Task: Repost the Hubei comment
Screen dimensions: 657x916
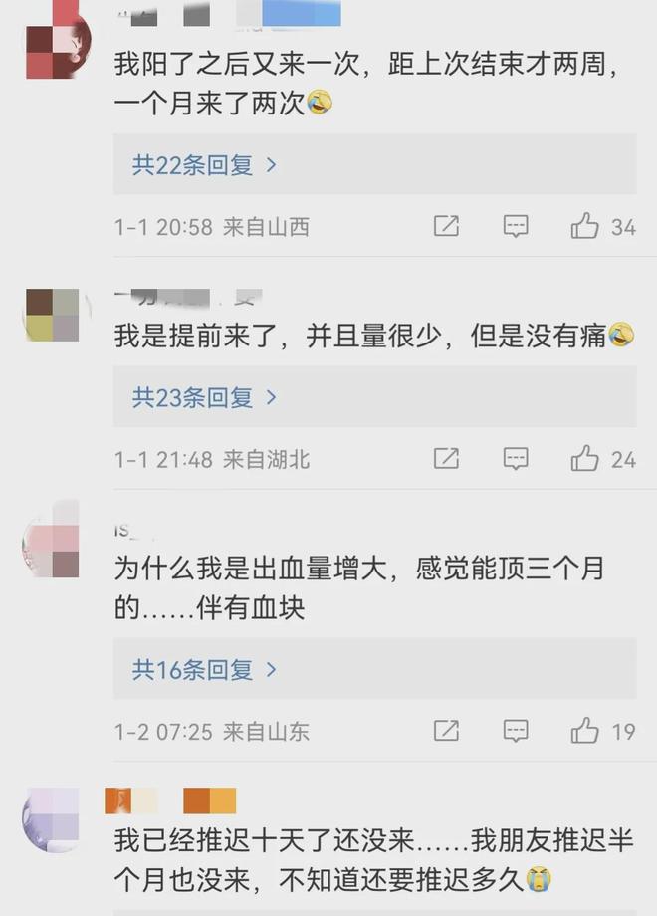Action: pyautogui.click(x=446, y=459)
